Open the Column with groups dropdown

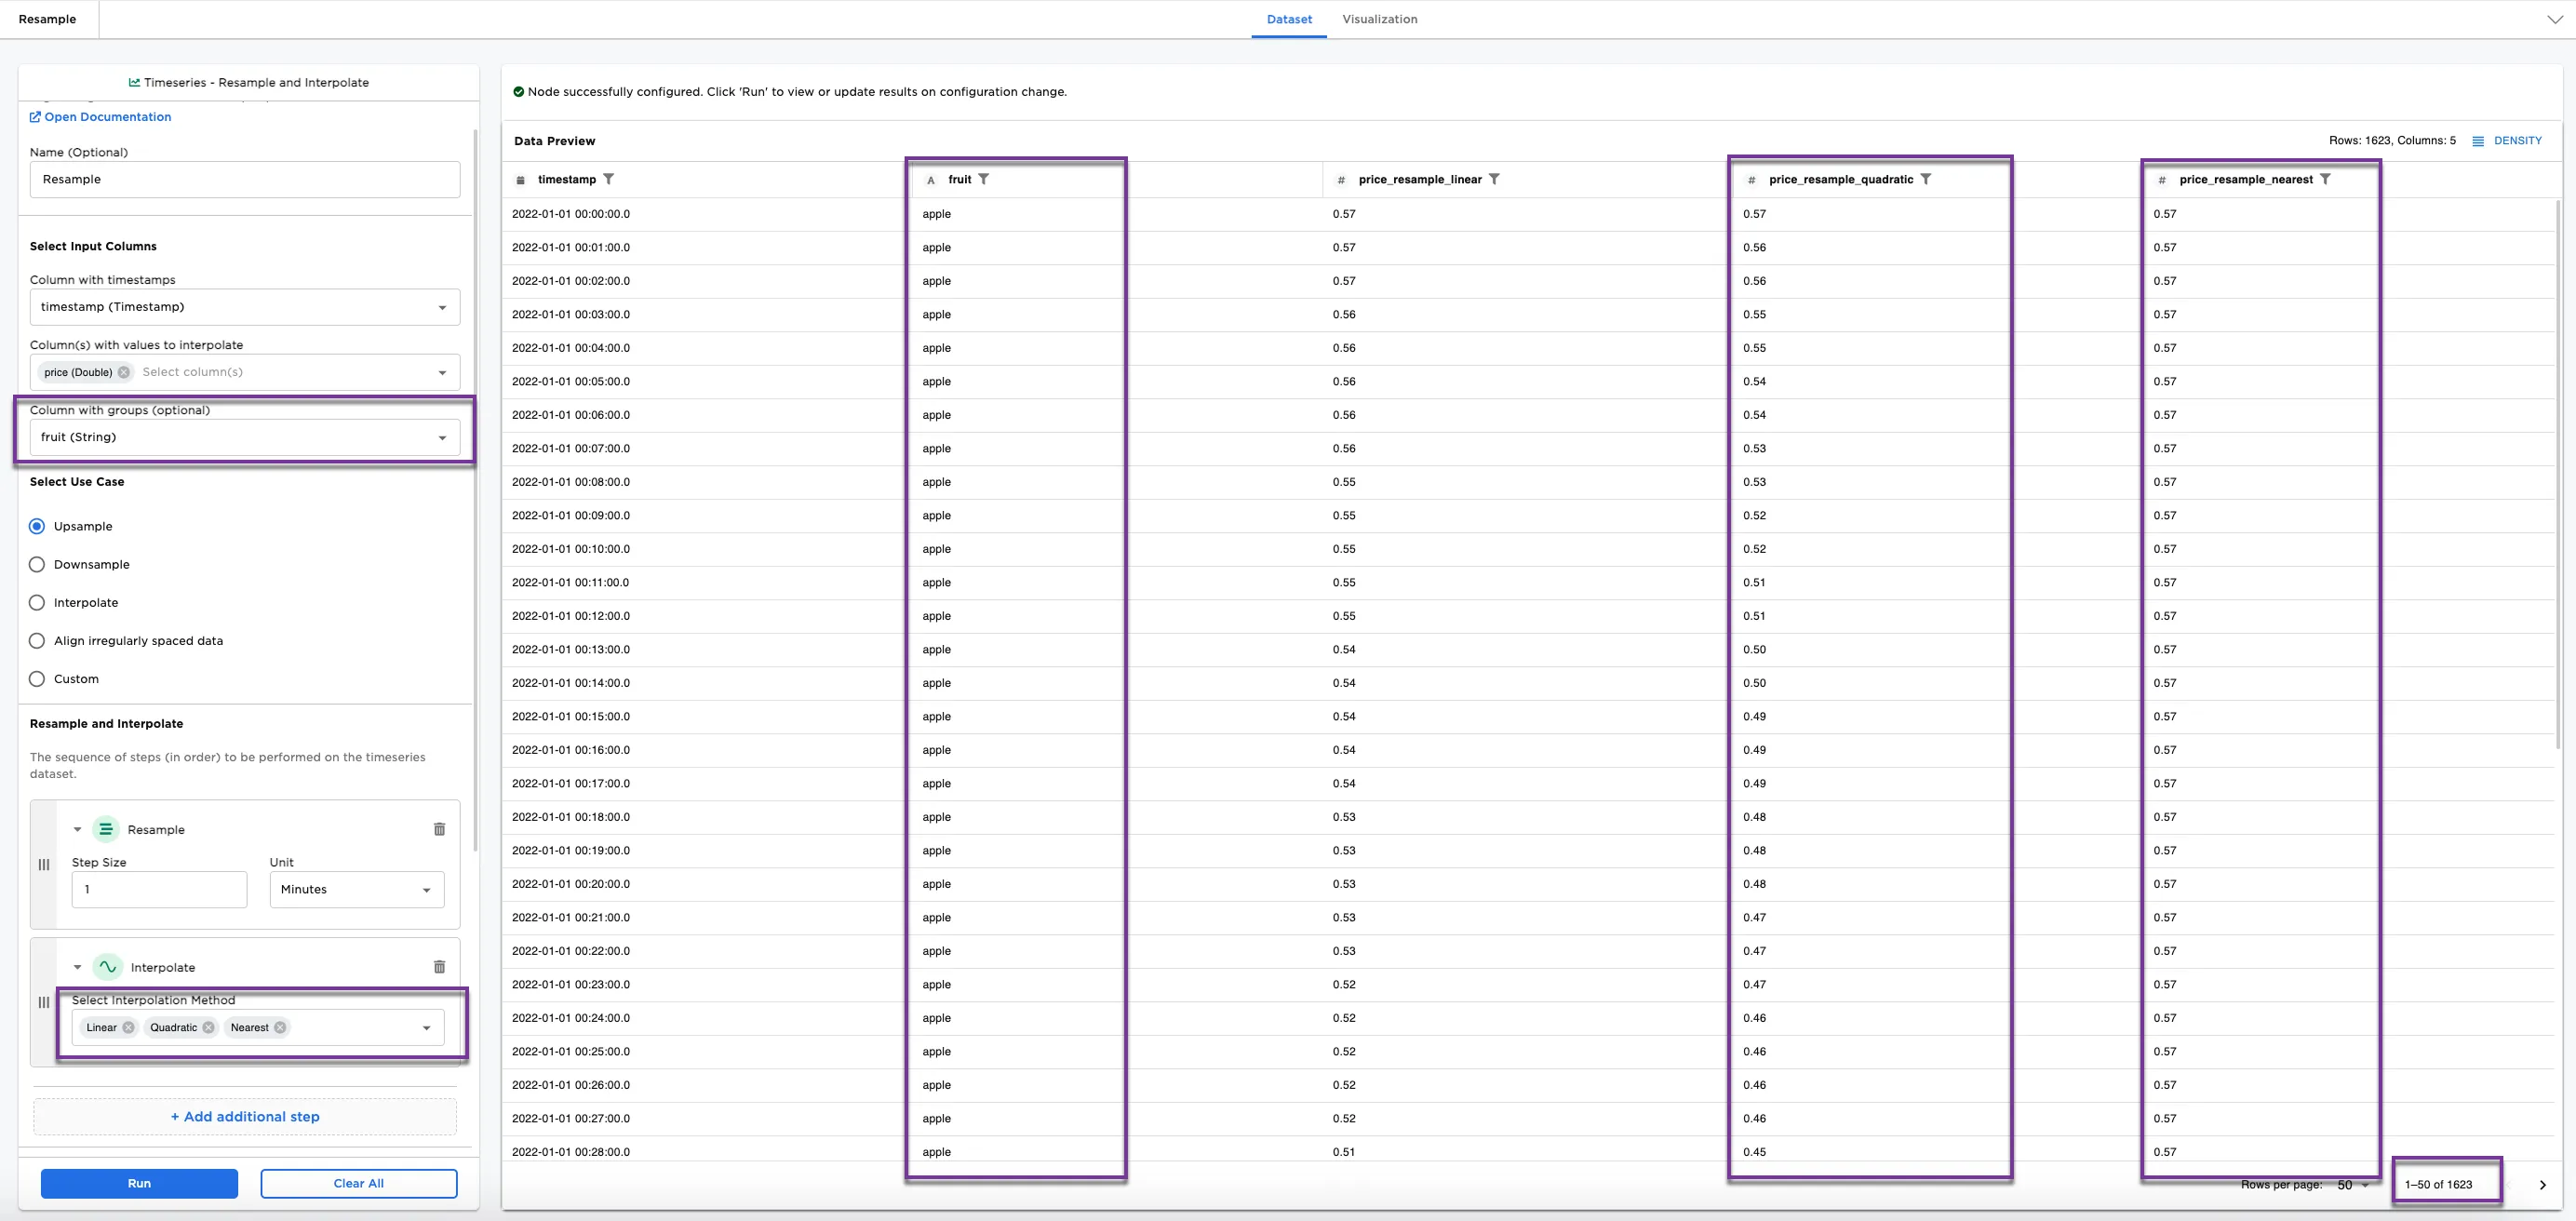(x=244, y=437)
